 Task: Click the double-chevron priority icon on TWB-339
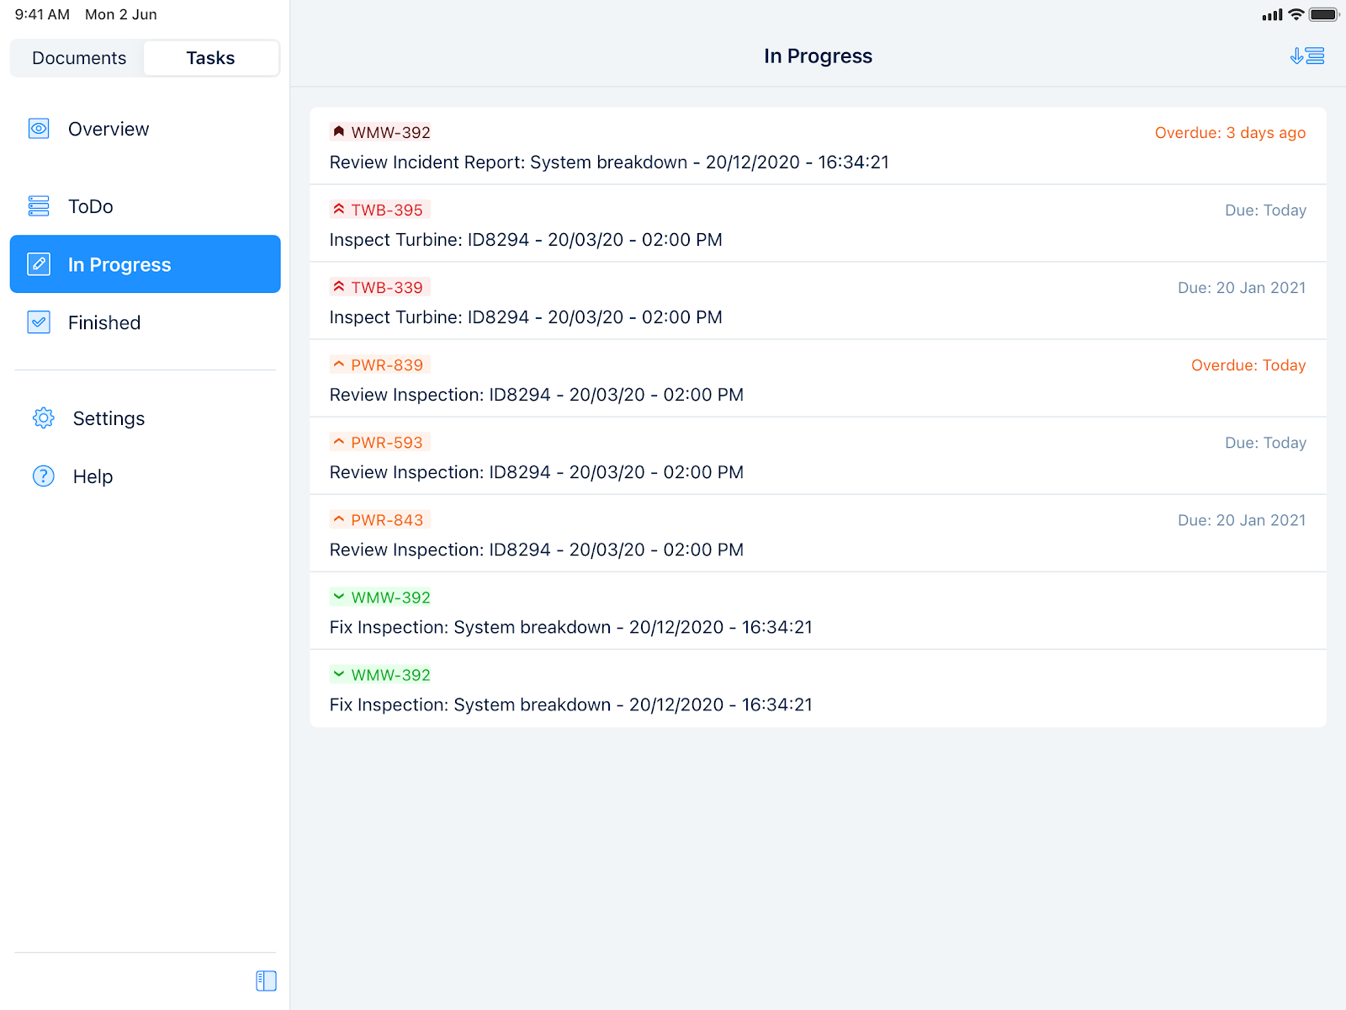point(339,286)
